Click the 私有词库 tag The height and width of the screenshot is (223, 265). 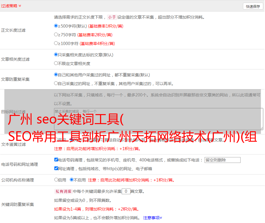pyautogui.click(x=64, y=191)
